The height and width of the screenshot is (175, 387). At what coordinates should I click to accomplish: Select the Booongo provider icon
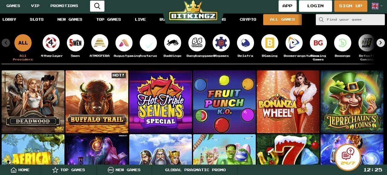(x=343, y=43)
